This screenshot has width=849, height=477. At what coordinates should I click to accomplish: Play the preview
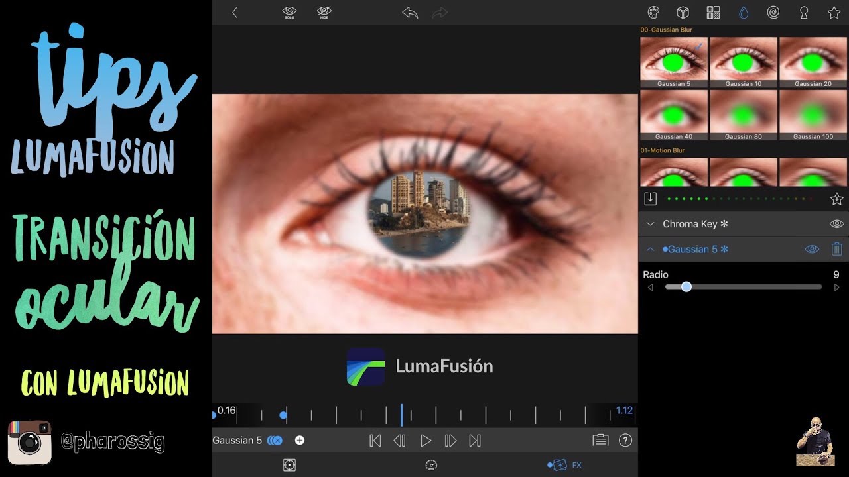tap(426, 440)
